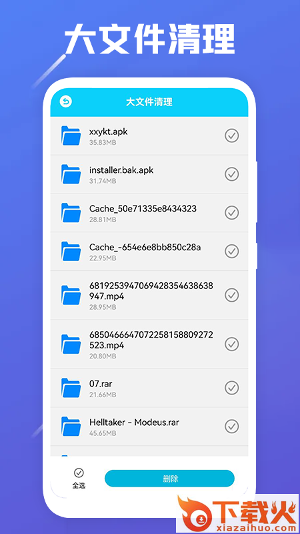The image size is (300, 534).
Task: Tick checkbox for Cache_-654e6e8bb850c28a
Action: pyautogui.click(x=231, y=252)
